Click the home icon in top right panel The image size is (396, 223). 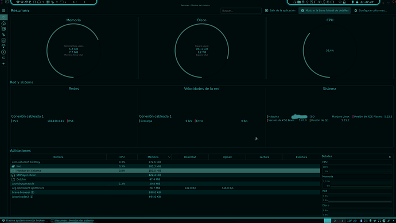[x=295, y=2]
